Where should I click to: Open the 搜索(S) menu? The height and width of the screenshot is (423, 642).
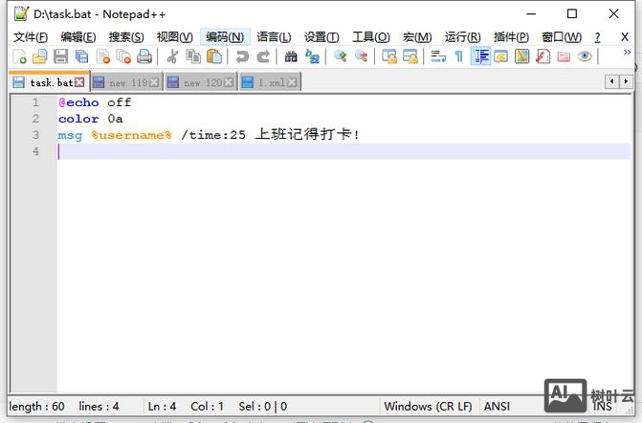point(126,37)
